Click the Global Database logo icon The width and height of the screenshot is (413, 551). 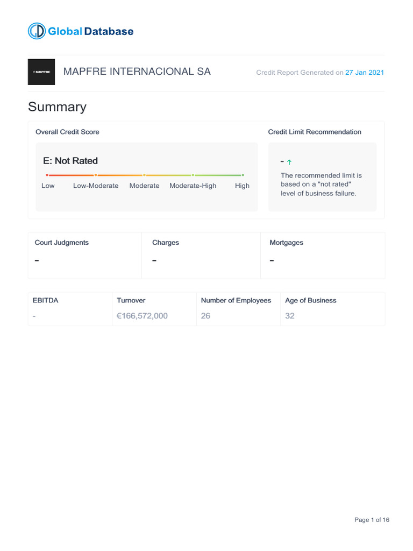point(37,31)
